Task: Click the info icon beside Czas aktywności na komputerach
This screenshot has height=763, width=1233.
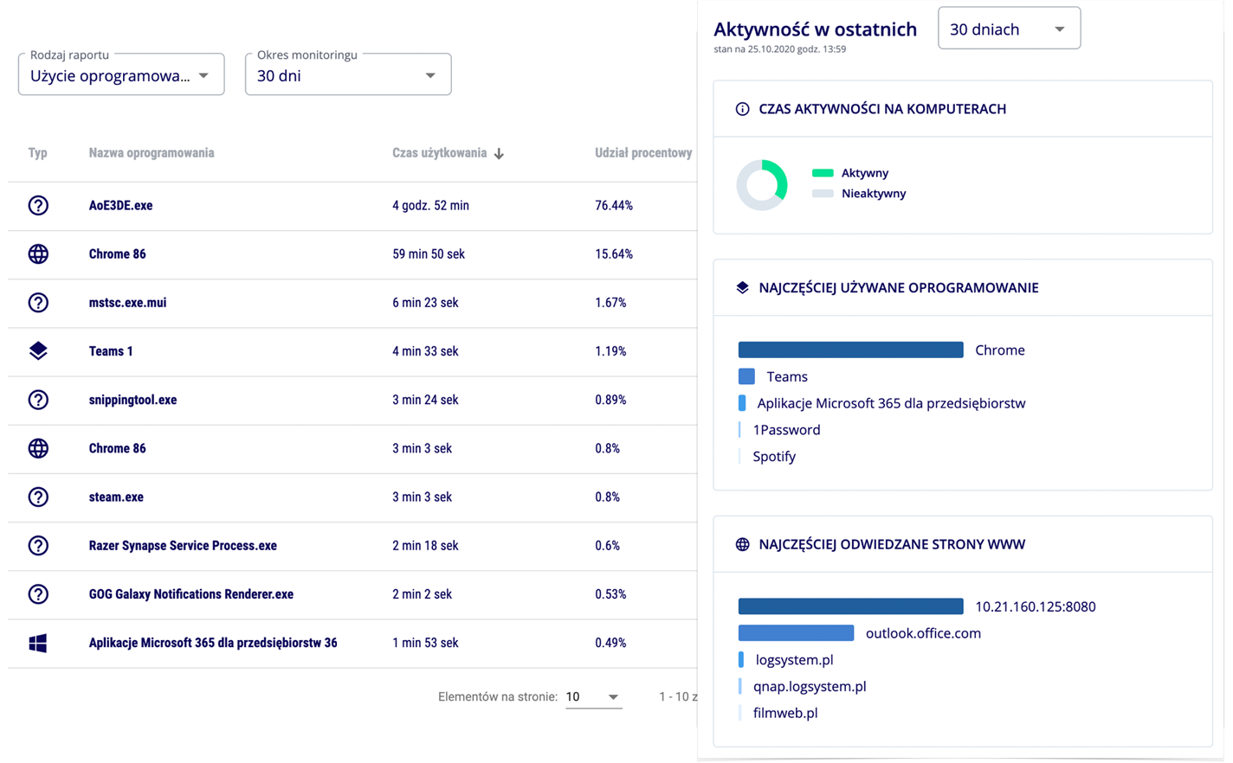Action: click(x=742, y=109)
